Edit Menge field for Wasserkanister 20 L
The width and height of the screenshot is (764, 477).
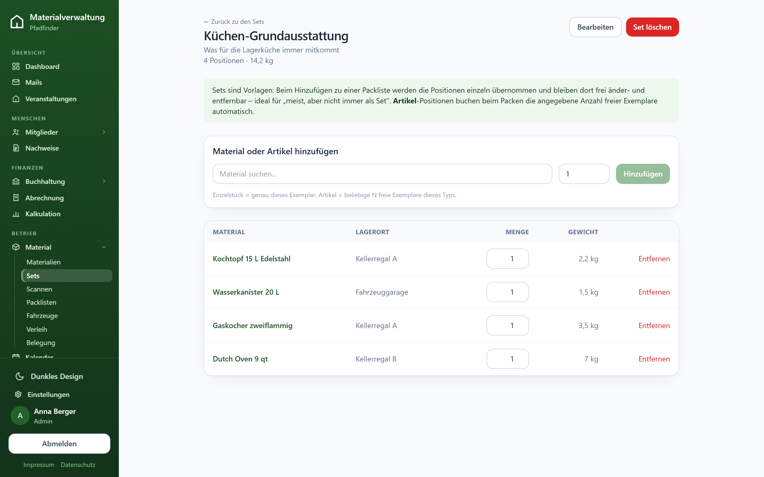click(508, 292)
